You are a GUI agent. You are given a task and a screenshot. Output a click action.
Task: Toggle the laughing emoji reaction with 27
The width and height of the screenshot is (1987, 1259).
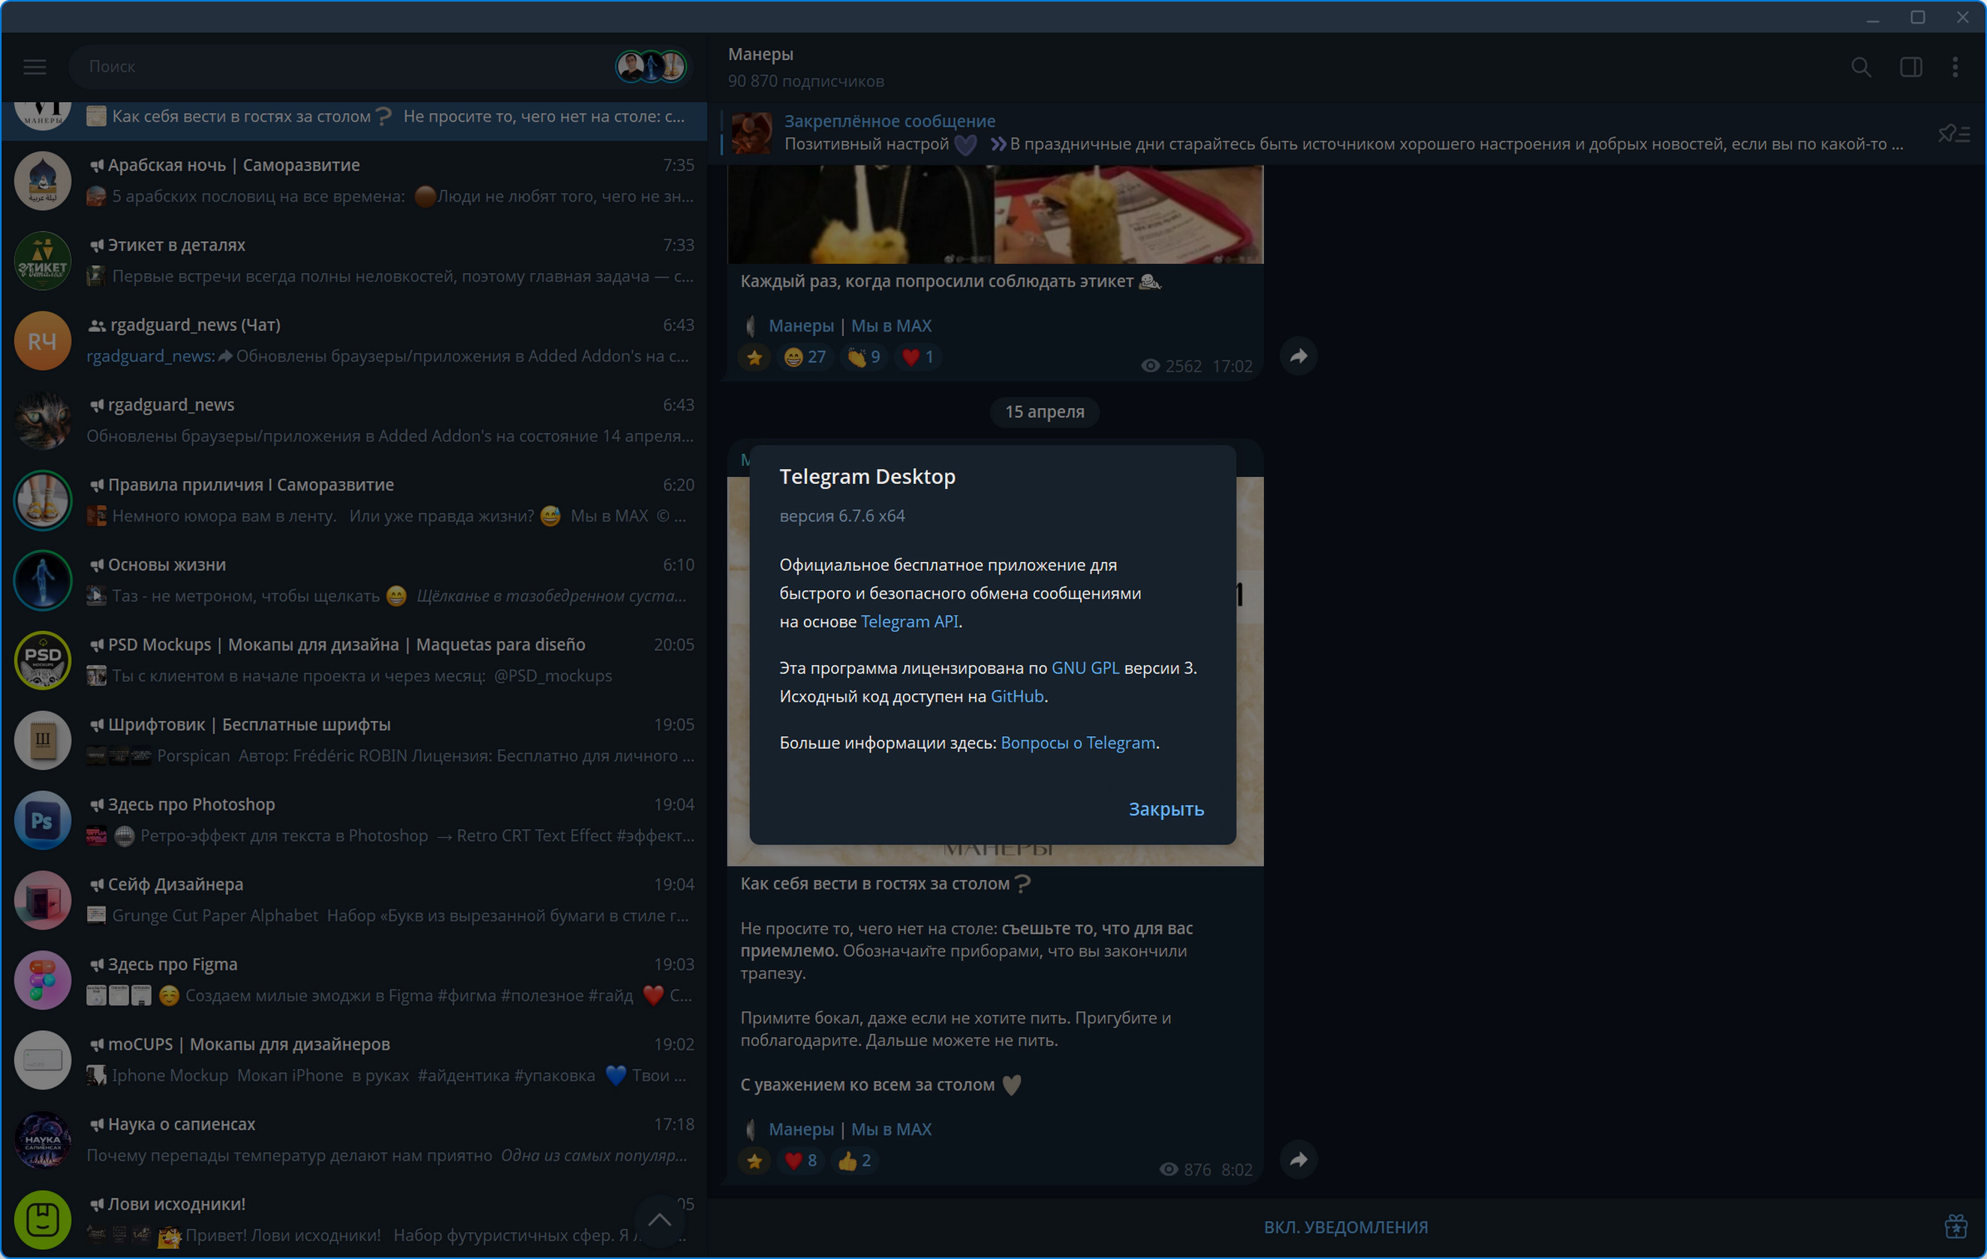click(x=805, y=357)
